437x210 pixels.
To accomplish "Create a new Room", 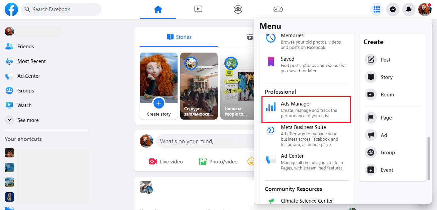I will point(393,94).
